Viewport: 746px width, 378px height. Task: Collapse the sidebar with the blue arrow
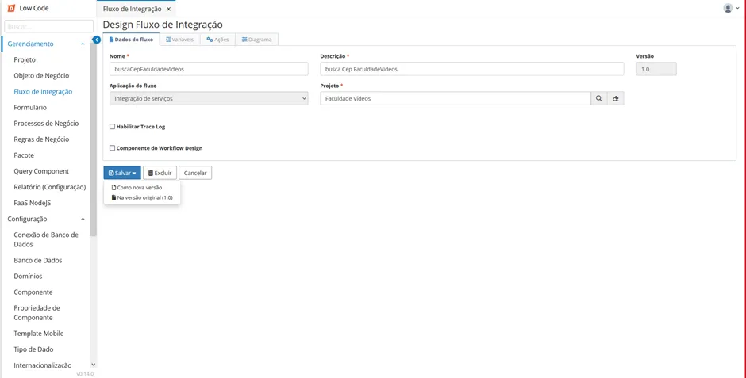97,40
